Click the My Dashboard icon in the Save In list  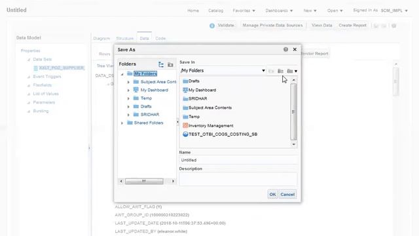(x=185, y=90)
